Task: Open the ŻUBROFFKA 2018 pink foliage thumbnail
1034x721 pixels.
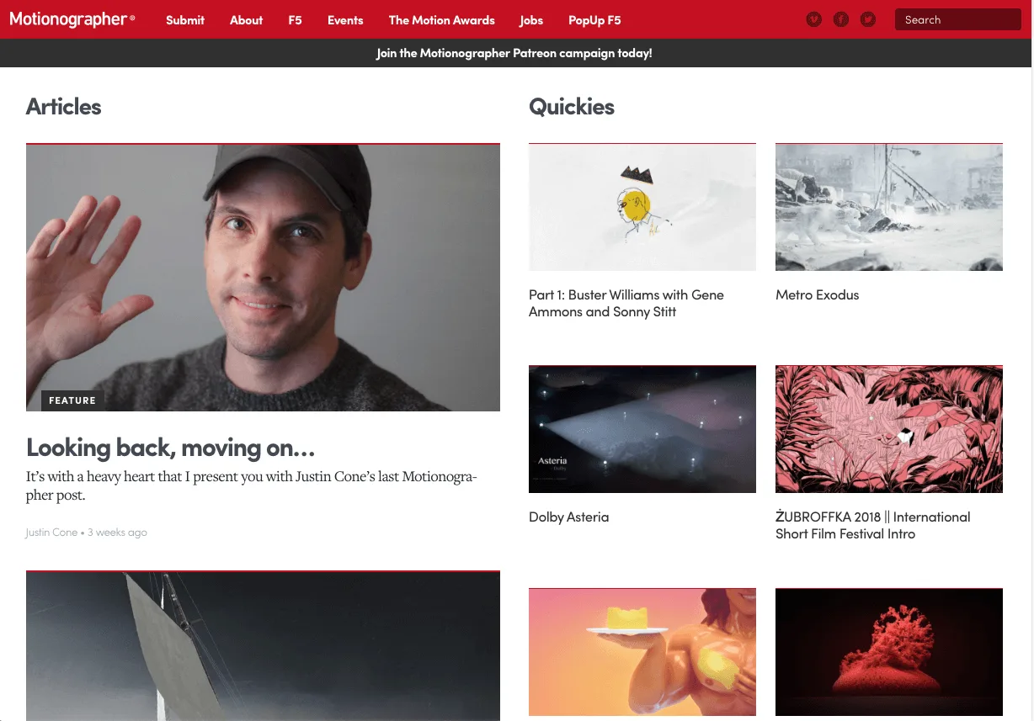Action: click(x=889, y=429)
